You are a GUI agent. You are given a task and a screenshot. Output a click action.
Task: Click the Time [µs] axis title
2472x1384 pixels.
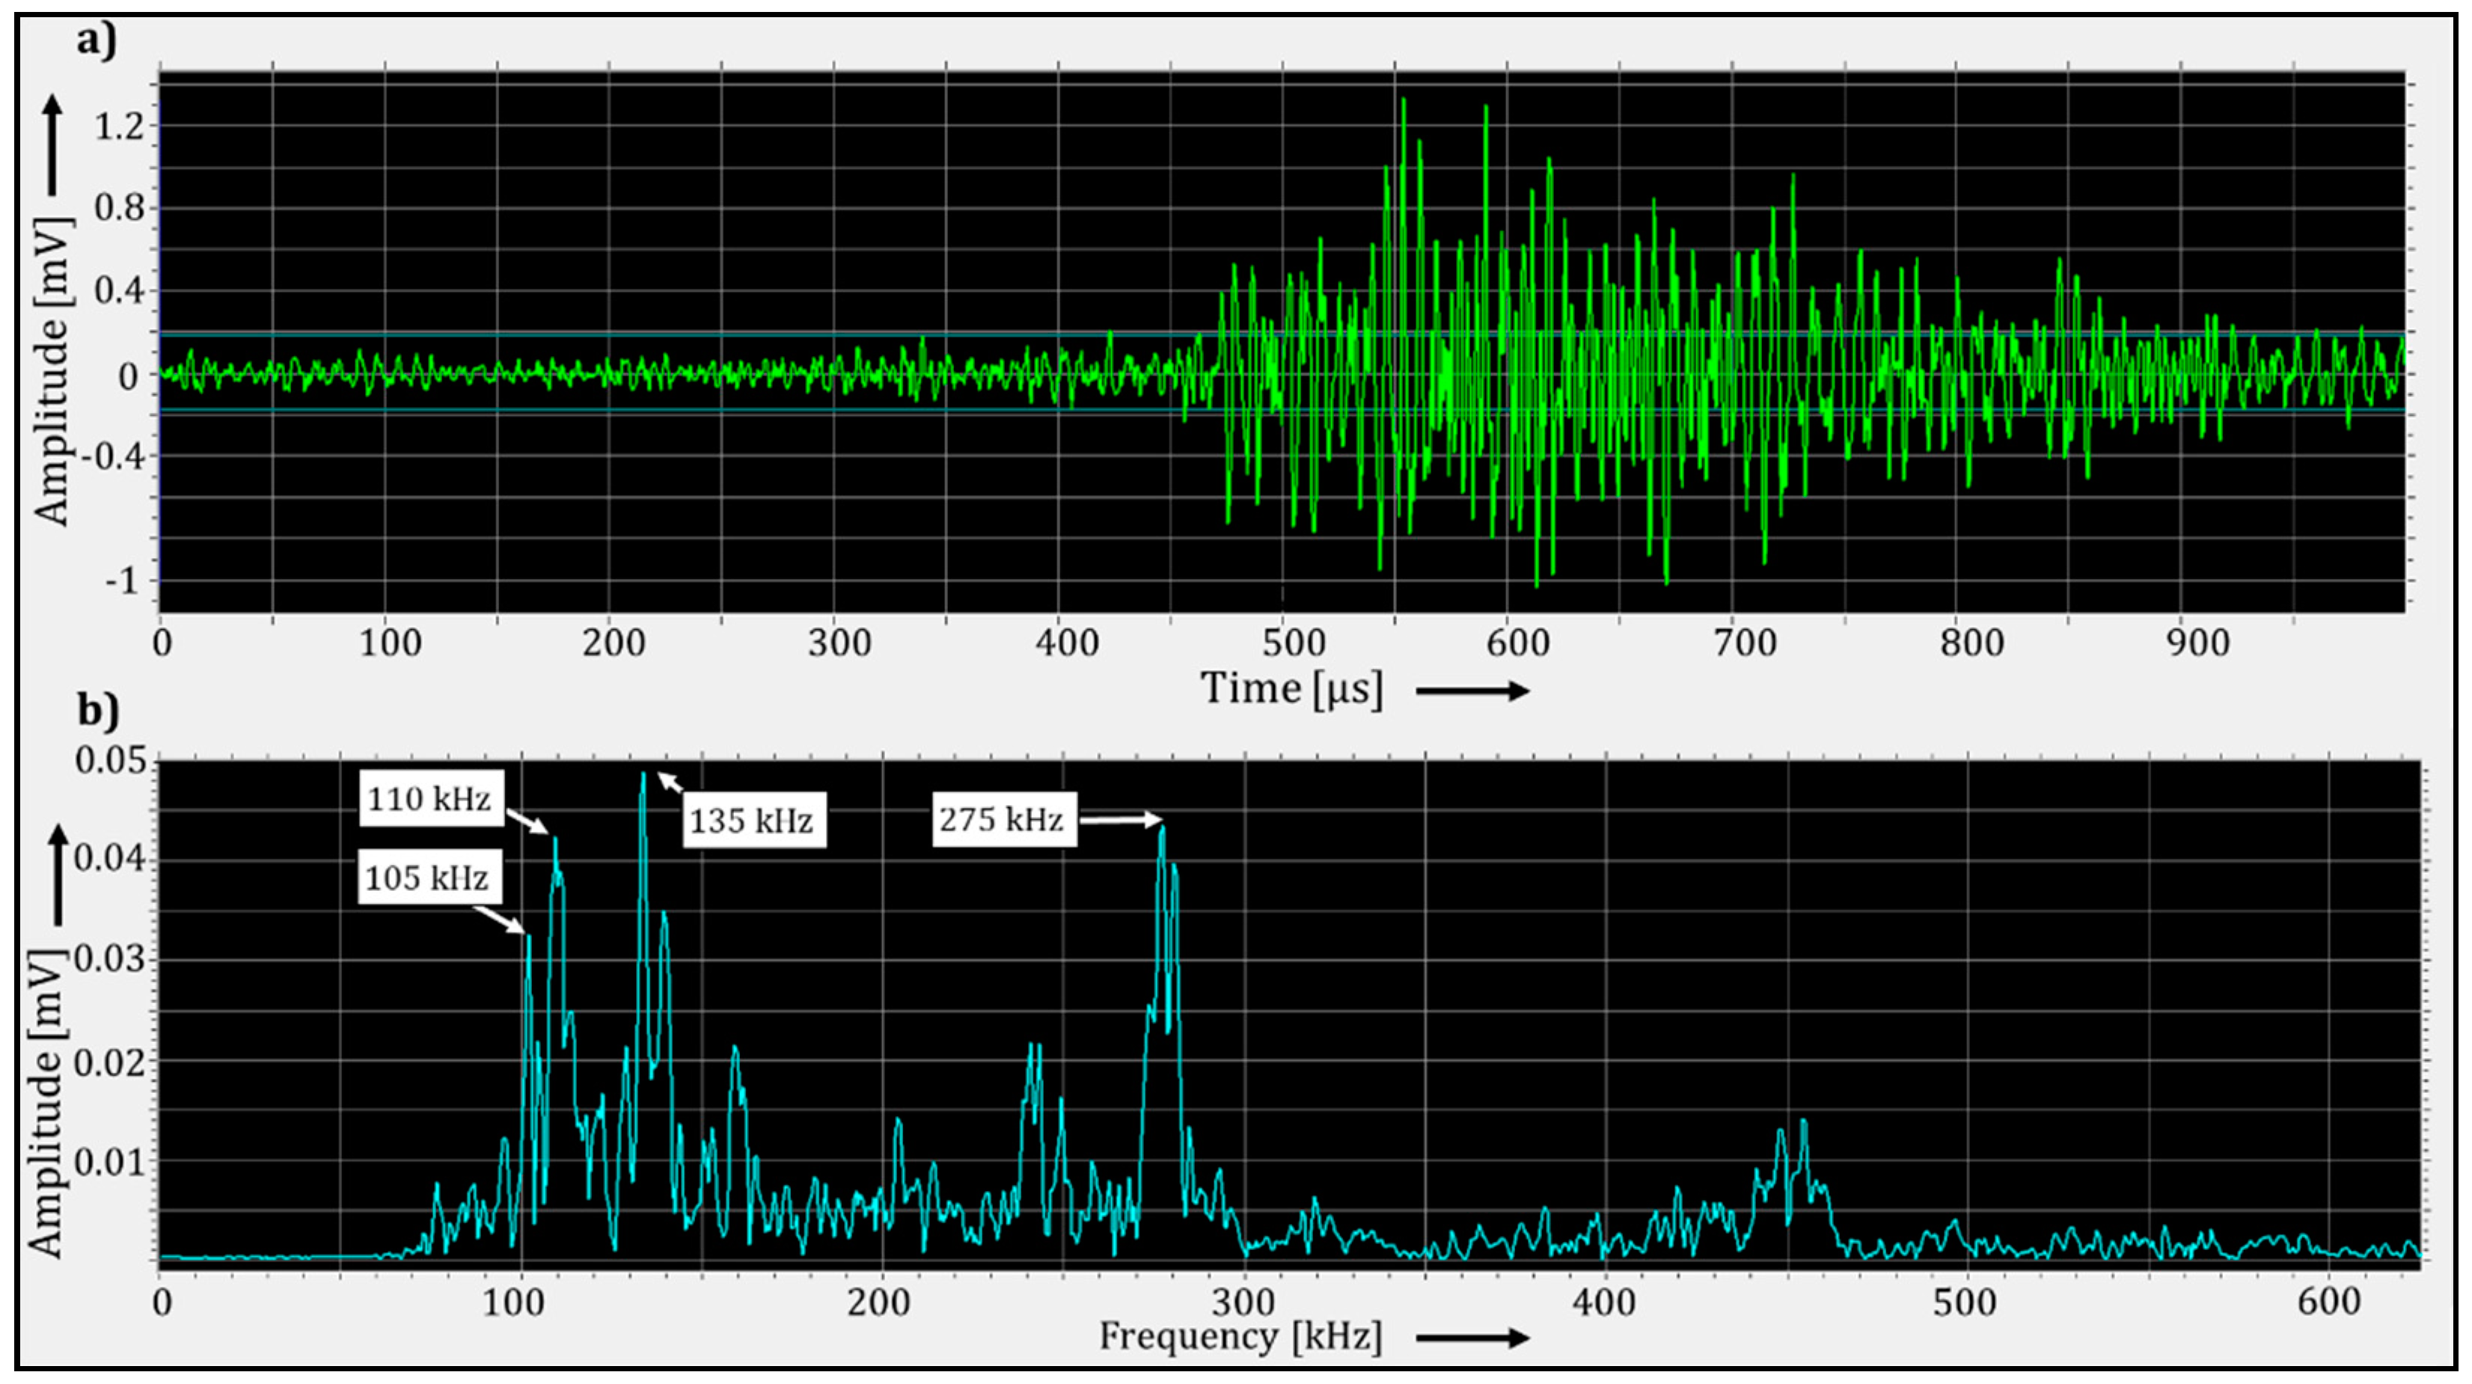click(1291, 689)
